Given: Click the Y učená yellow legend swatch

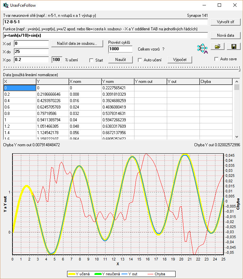Looking at the screenshot, I should (x=71, y=274).
